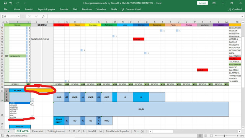This screenshot has width=245, height=138.
Task: Click the lightbulb Tell Me icon
Action: 123,9
